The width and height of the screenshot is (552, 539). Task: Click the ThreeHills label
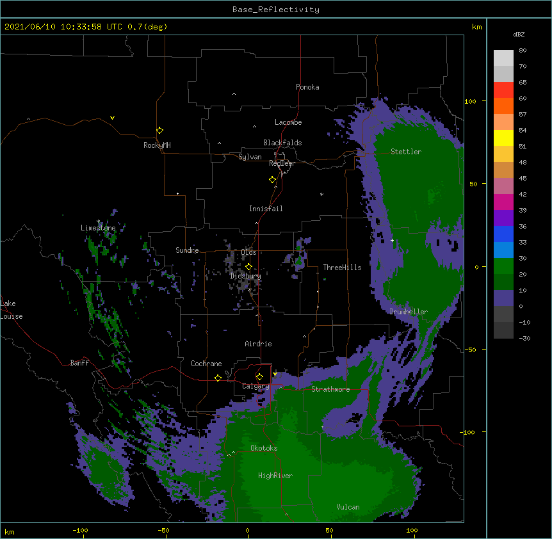pyautogui.click(x=342, y=268)
